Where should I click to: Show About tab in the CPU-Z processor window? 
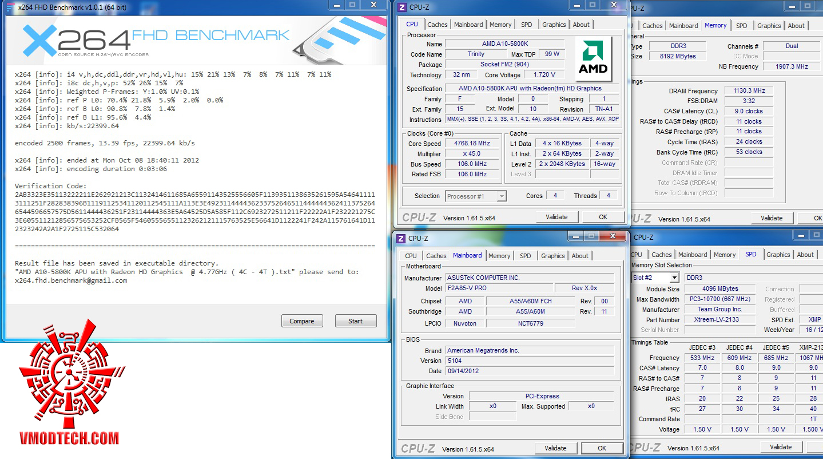pos(581,25)
